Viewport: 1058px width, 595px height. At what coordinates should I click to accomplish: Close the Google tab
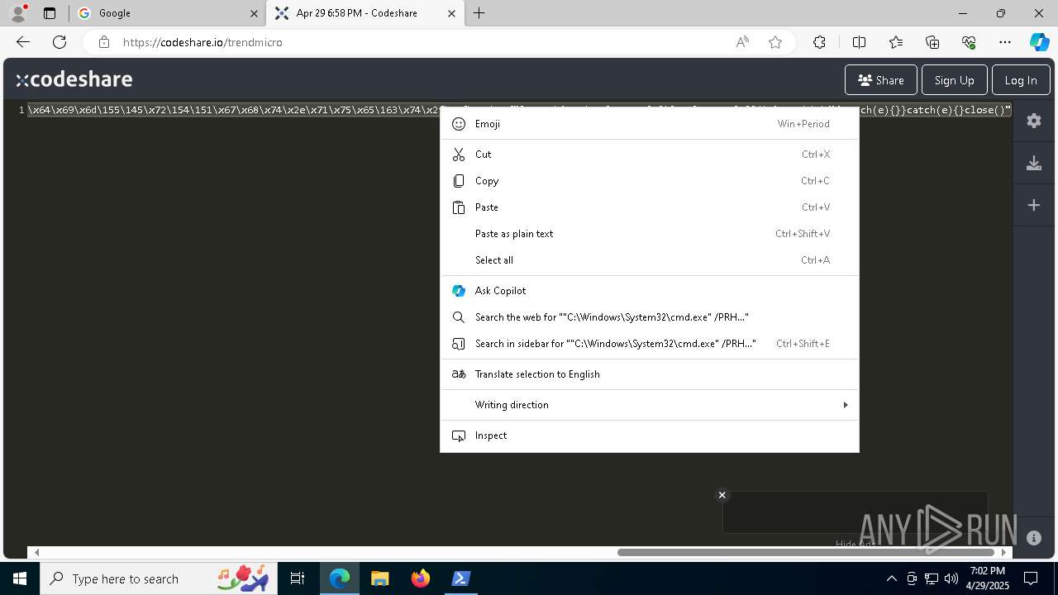tap(254, 13)
